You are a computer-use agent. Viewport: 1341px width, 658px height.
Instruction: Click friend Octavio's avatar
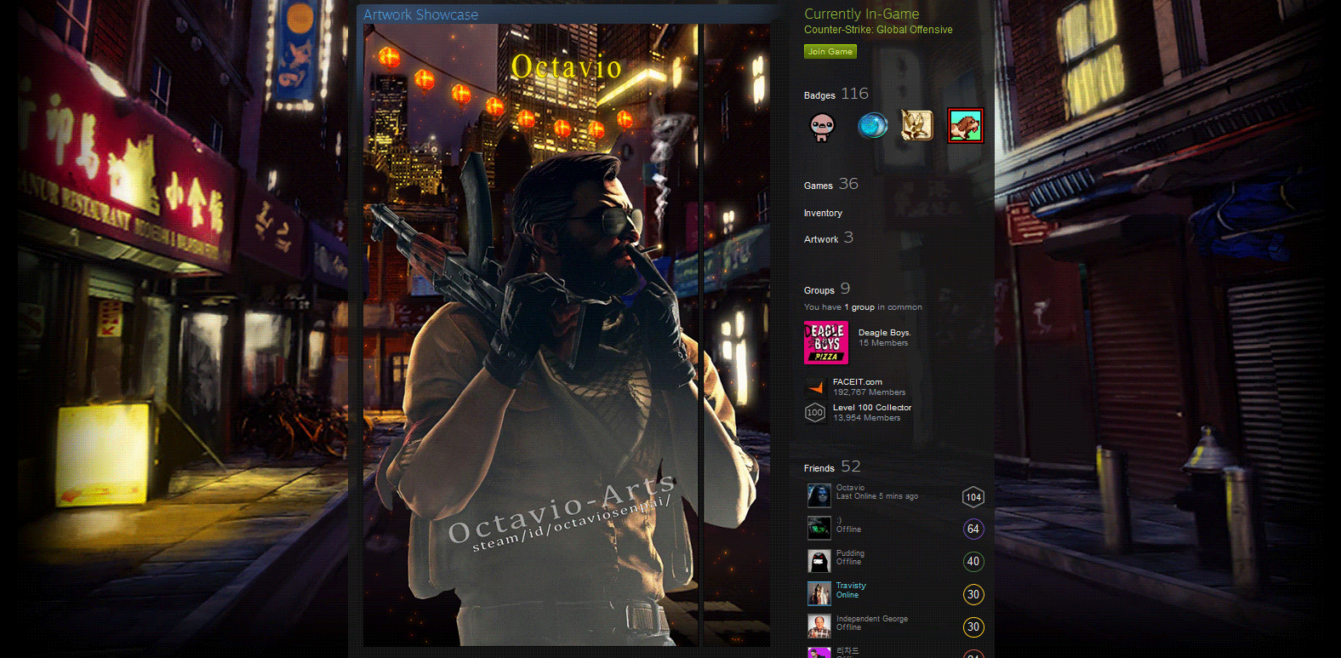819,495
